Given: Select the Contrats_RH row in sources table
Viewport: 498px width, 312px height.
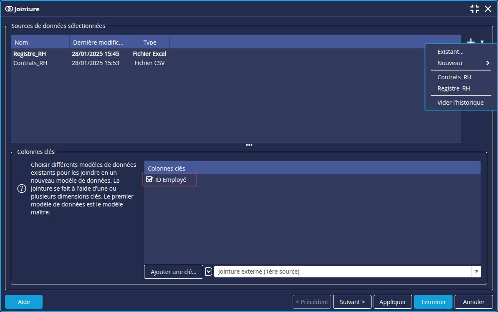Looking at the screenshot, I should [x=30, y=63].
